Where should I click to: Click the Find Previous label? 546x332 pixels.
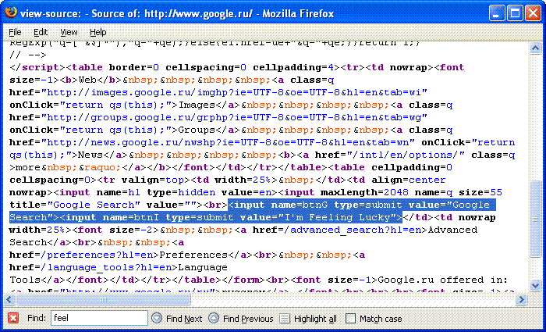pyautogui.click(x=248, y=319)
